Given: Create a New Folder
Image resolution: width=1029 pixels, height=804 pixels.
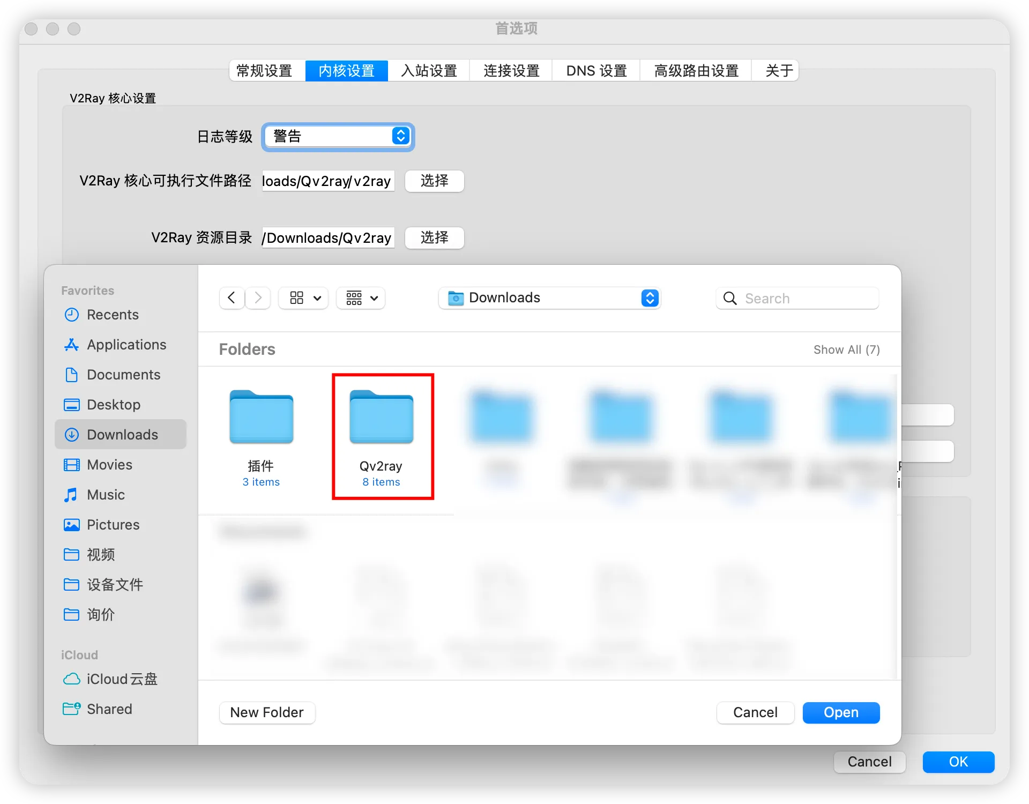Looking at the screenshot, I should click(266, 713).
